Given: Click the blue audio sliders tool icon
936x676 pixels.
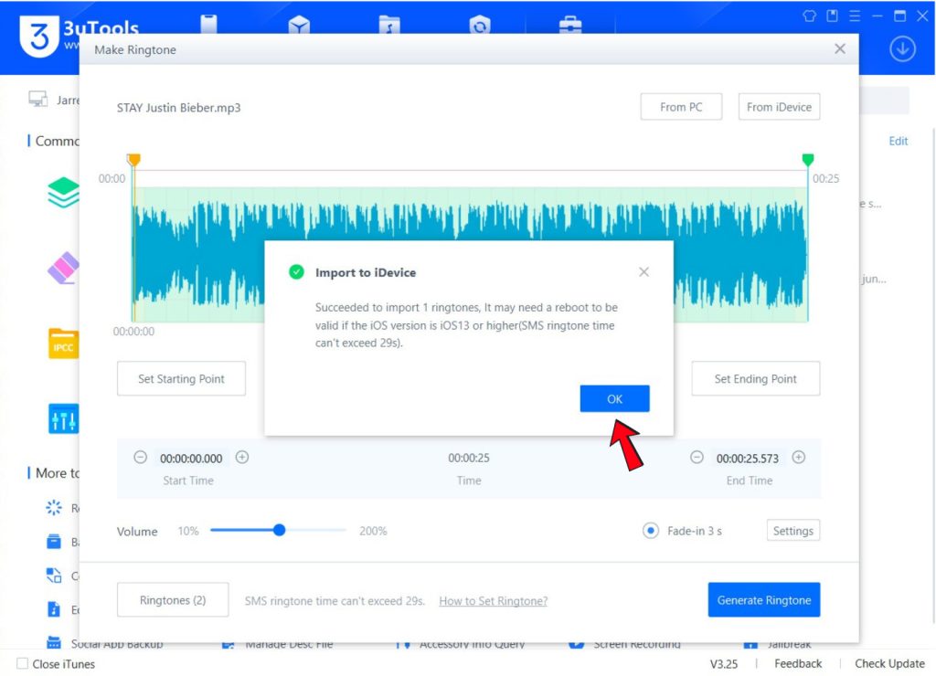Looking at the screenshot, I should tap(63, 418).
